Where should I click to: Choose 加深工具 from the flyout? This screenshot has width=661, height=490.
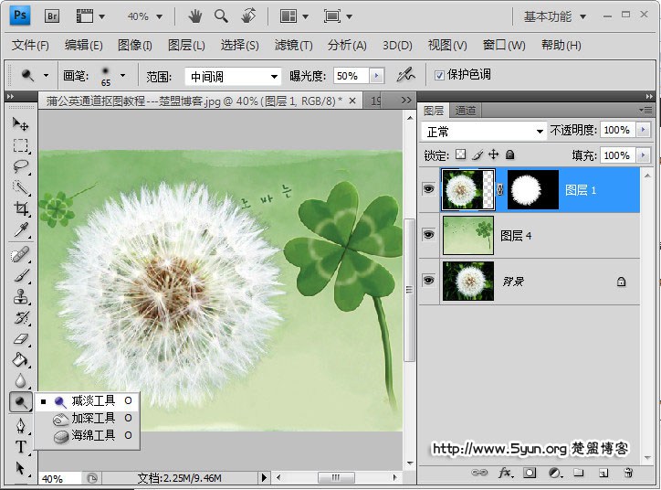pos(93,418)
